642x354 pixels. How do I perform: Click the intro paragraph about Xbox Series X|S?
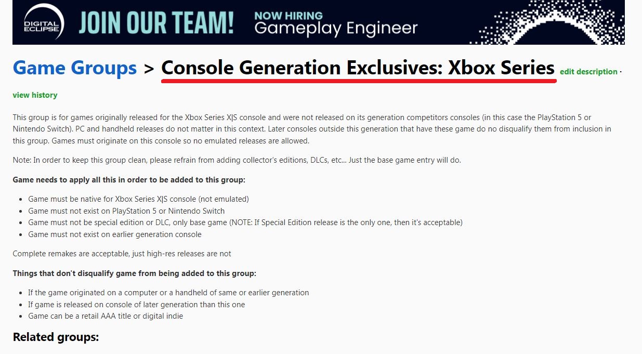(312, 129)
